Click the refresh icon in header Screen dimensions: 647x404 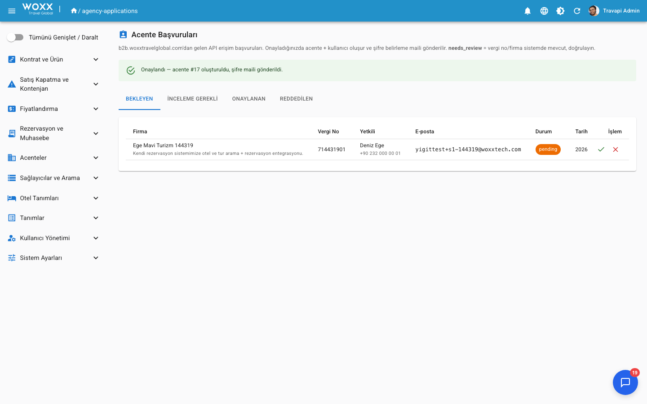pos(577,11)
